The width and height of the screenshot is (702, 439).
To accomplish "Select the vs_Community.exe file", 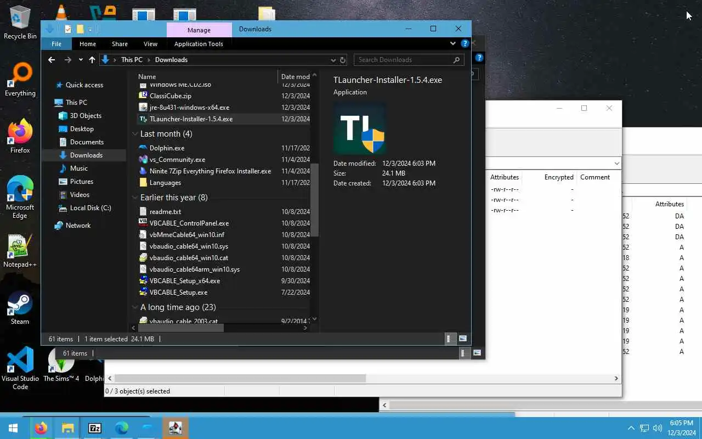I will [x=177, y=160].
